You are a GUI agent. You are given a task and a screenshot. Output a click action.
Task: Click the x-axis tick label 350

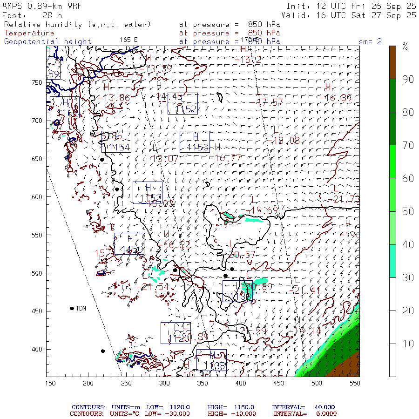pyautogui.click(x=203, y=384)
